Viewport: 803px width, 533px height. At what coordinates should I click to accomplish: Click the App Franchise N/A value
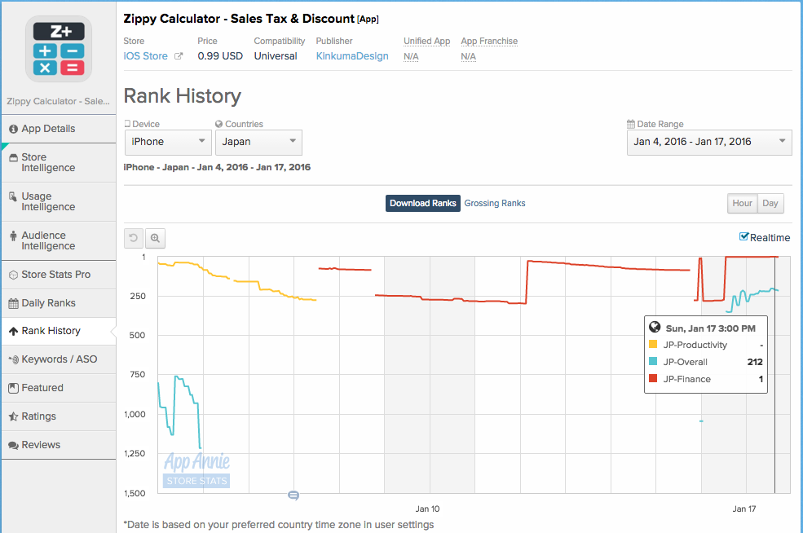pyautogui.click(x=468, y=56)
